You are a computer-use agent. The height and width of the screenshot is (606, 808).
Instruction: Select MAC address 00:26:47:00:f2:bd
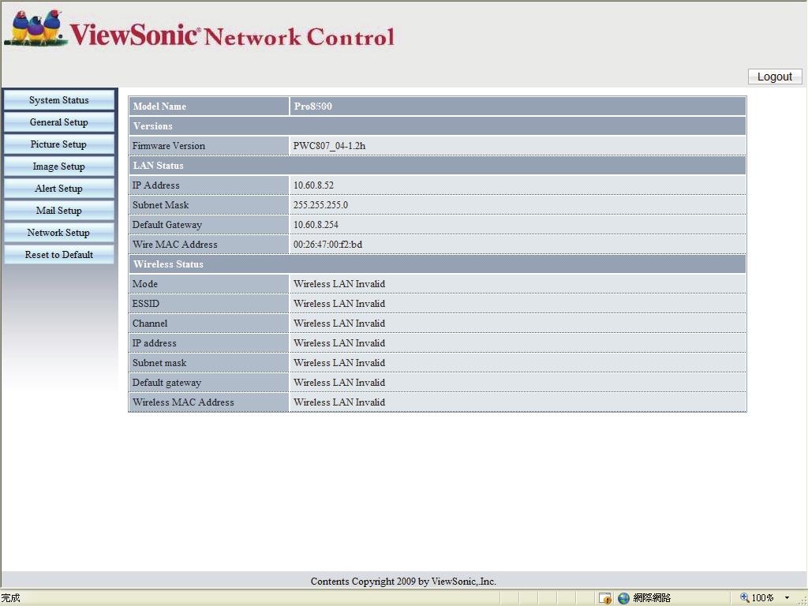point(327,245)
